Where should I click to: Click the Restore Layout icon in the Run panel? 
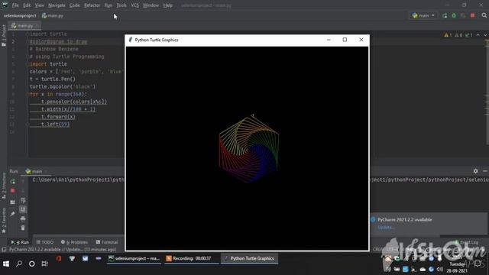pyautogui.click(x=12, y=202)
